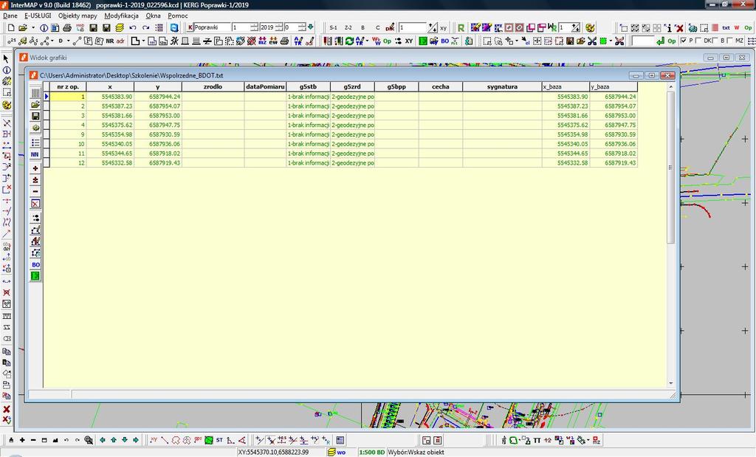Select the cell with x value 5545383.90 in row 1

click(111, 97)
